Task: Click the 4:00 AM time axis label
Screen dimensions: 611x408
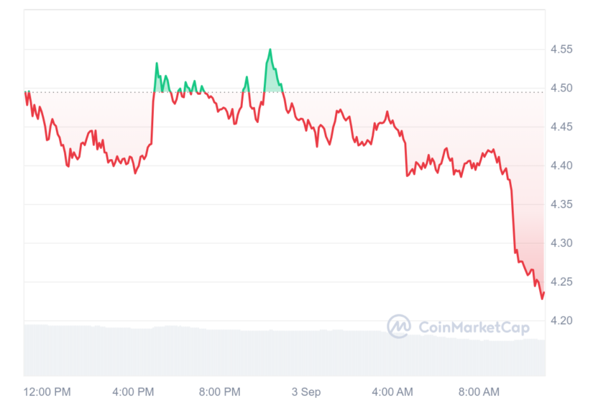Action: 392,391
